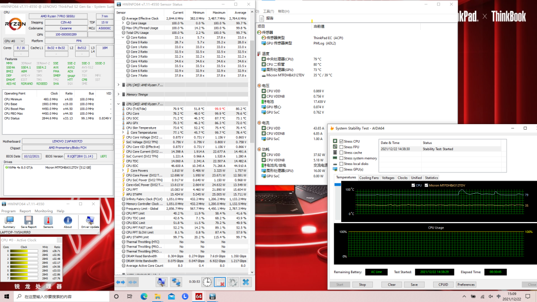Screen dimensions: 537x302
Task: Expand the Core Usage row in Sensor Status
Action: [x=123, y=23]
